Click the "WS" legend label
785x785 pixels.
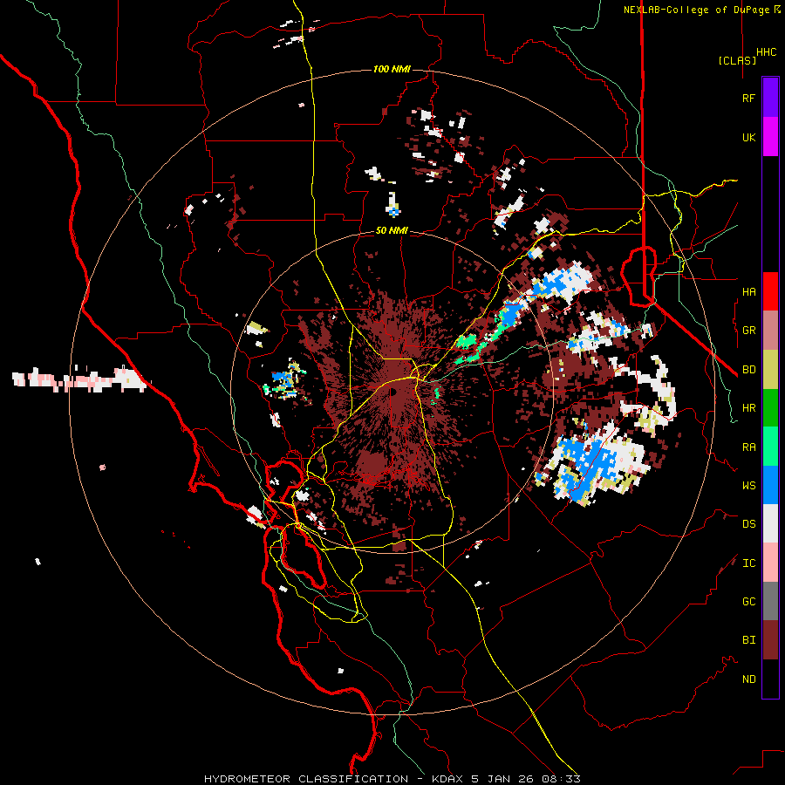click(748, 485)
